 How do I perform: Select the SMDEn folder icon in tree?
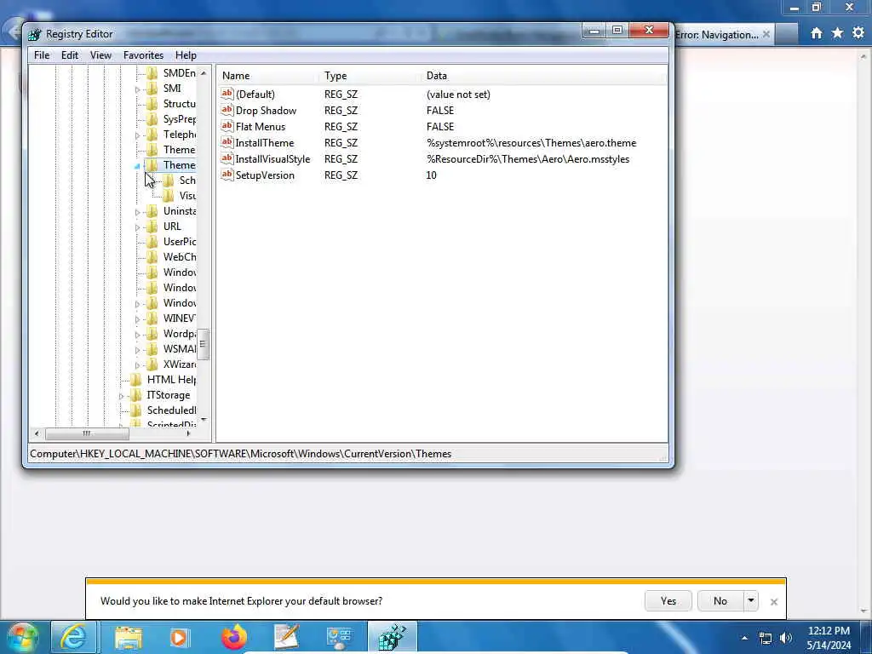click(152, 73)
